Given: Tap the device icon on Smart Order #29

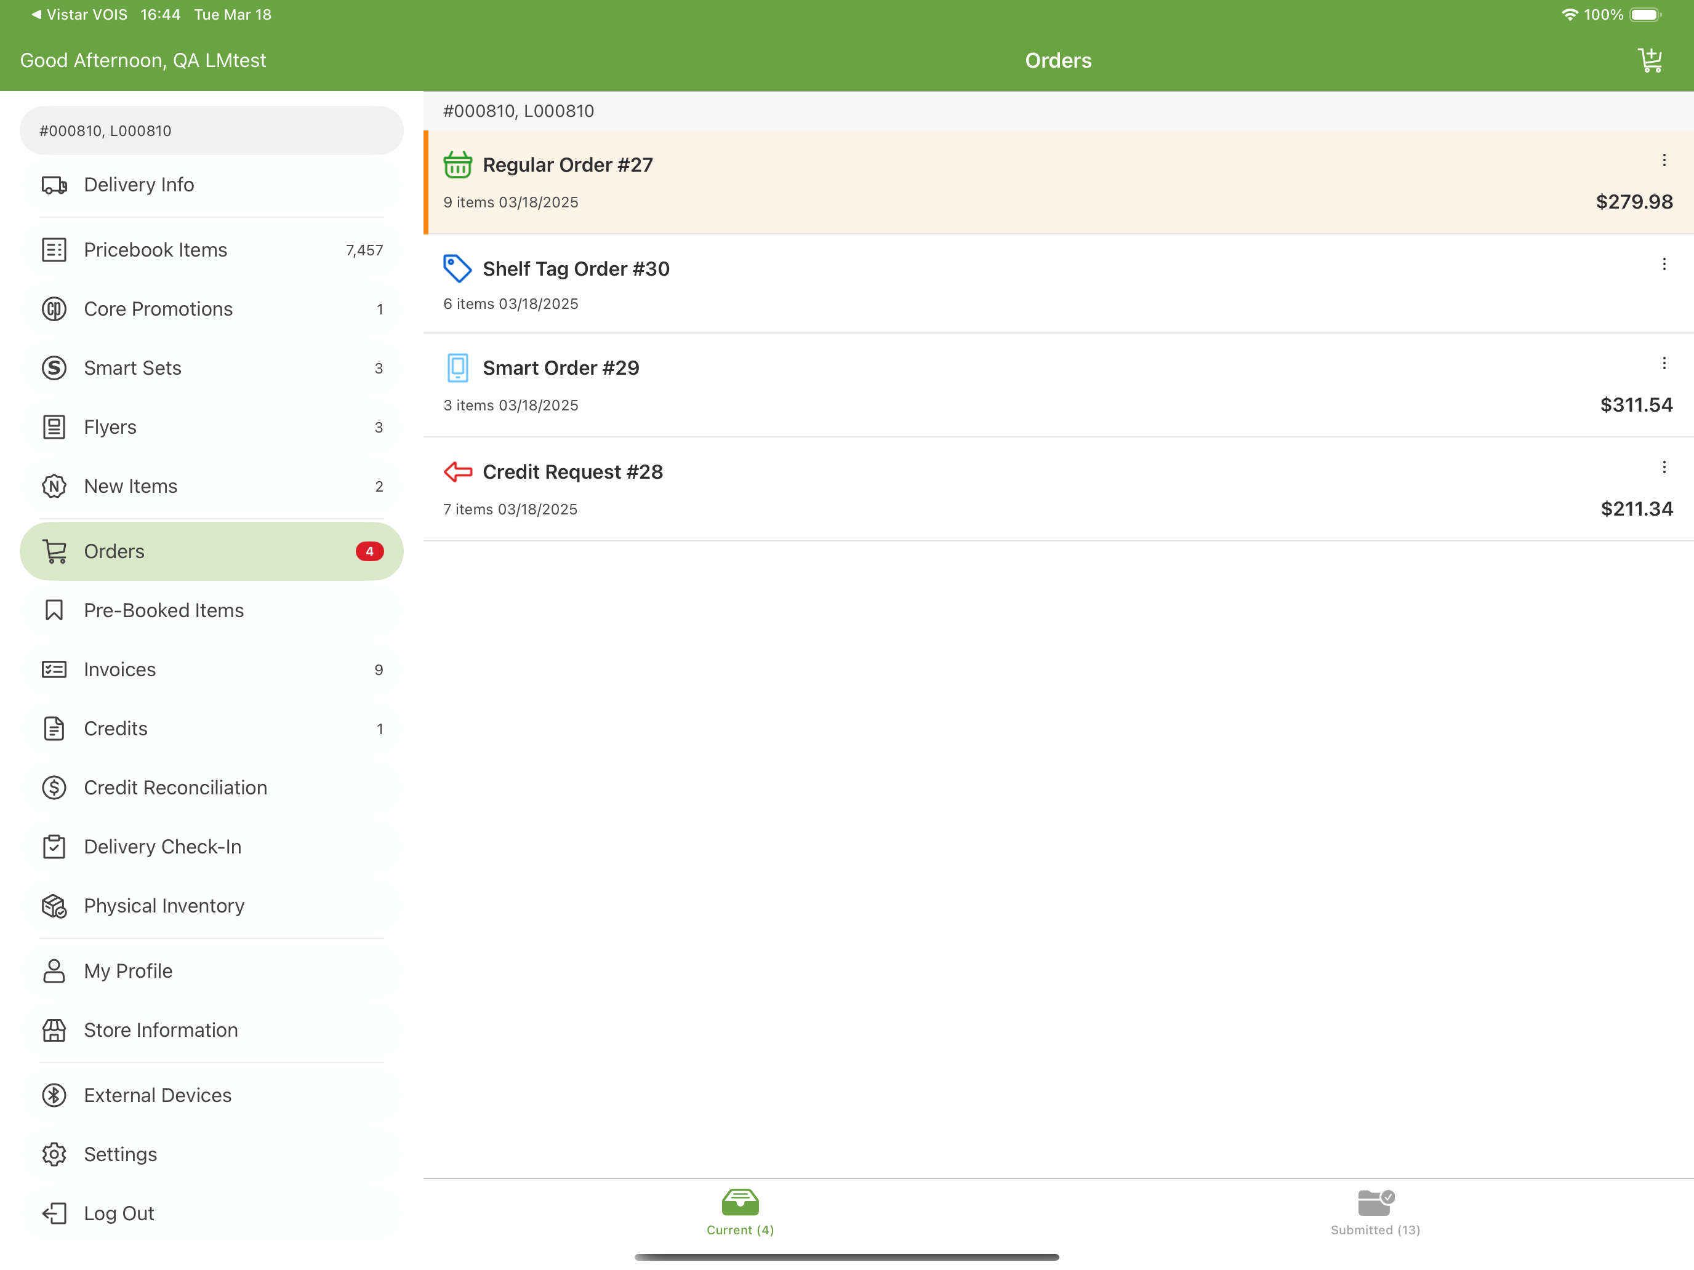Looking at the screenshot, I should point(457,367).
